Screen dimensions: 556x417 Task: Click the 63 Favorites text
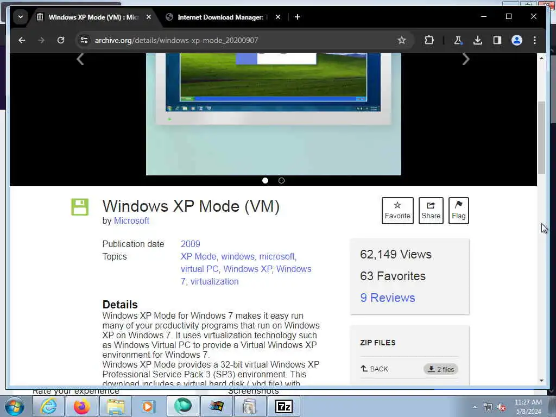tap(393, 276)
